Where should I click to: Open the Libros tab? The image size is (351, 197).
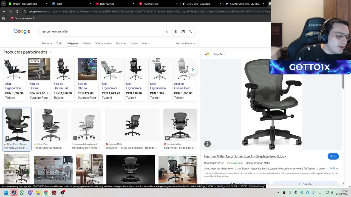point(134,44)
